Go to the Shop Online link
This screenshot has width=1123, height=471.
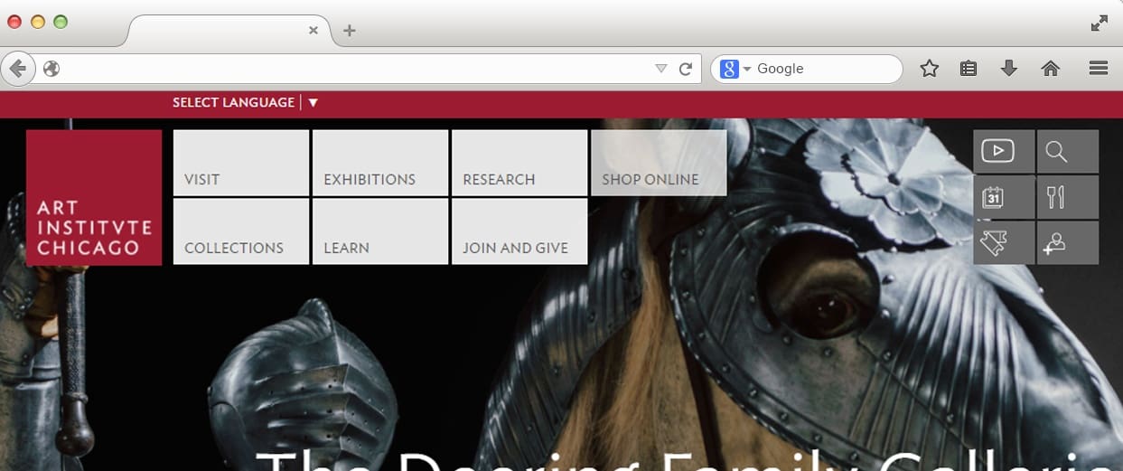[x=659, y=163]
